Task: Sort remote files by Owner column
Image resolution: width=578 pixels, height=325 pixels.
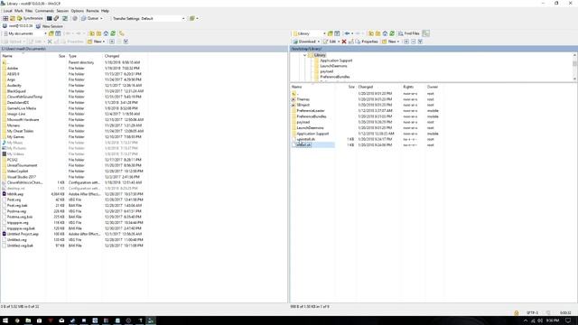Action: point(433,87)
